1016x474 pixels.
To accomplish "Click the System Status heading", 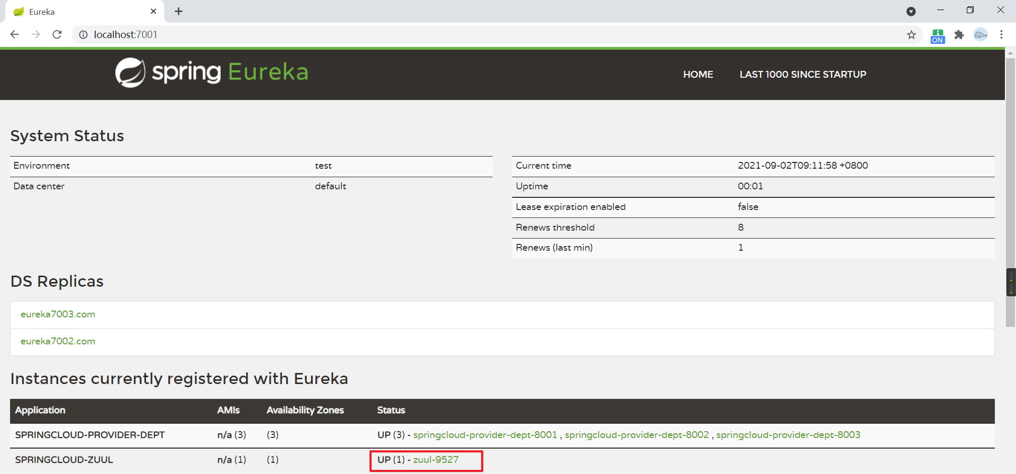I will (x=67, y=136).
